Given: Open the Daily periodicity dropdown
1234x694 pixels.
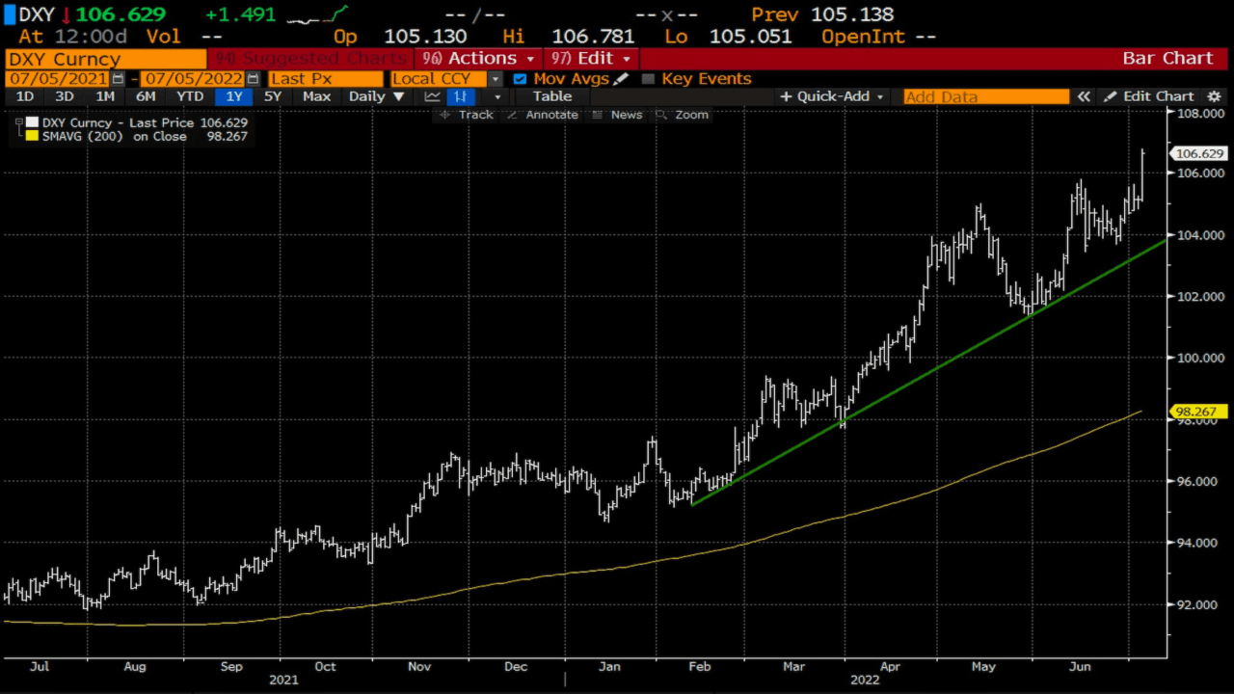Looking at the screenshot, I should 376,96.
